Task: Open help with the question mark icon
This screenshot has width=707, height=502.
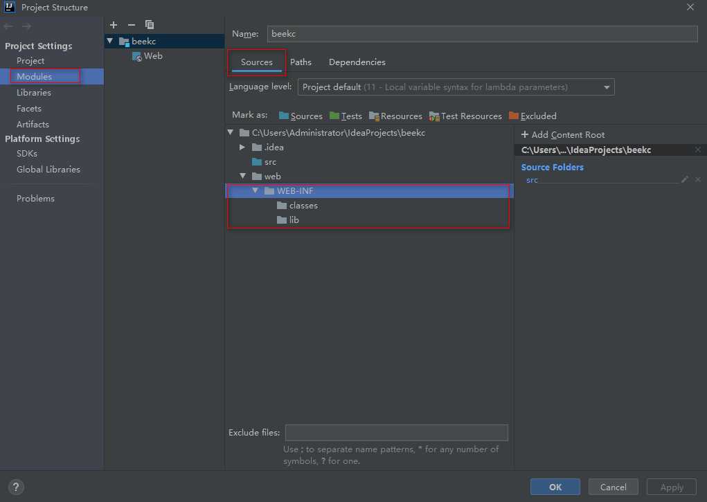Action: [16, 487]
